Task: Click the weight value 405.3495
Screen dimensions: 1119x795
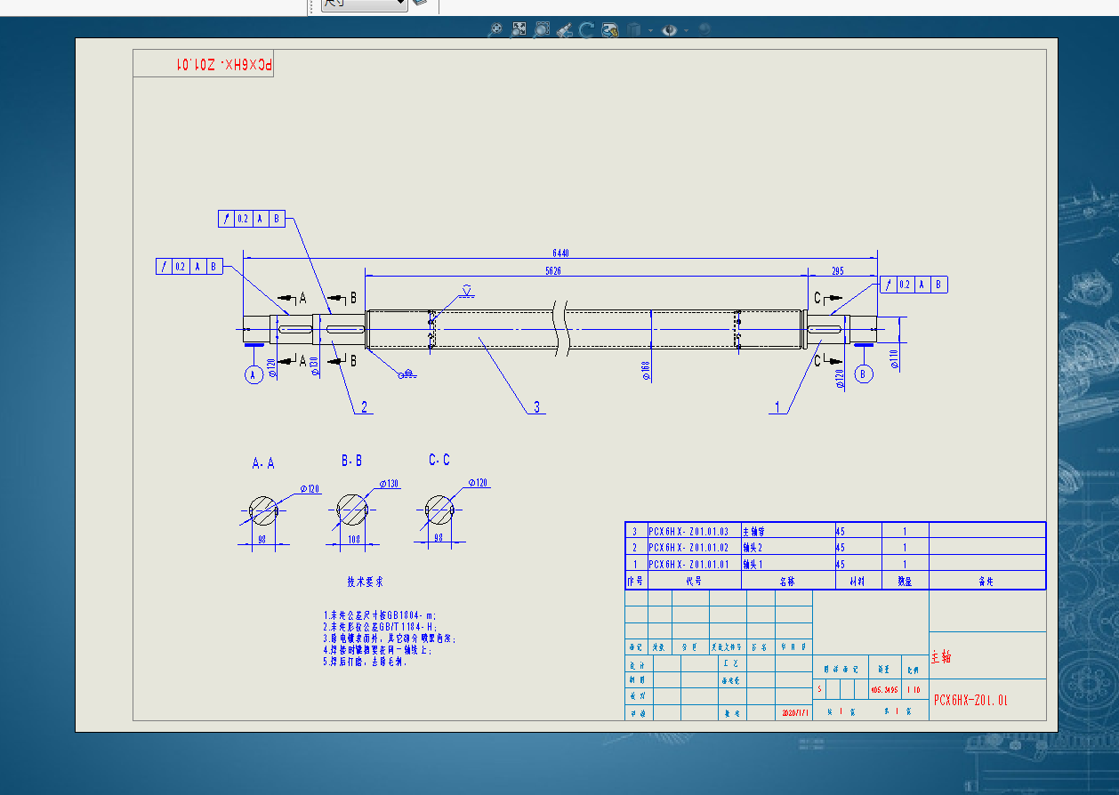Action: pyautogui.click(x=883, y=689)
